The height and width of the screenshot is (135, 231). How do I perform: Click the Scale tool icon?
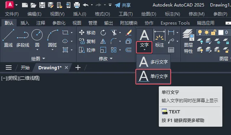click(103, 50)
